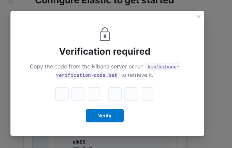Click the small grey icon beside the page heading
Screen dimensions: 232x148
10,2
